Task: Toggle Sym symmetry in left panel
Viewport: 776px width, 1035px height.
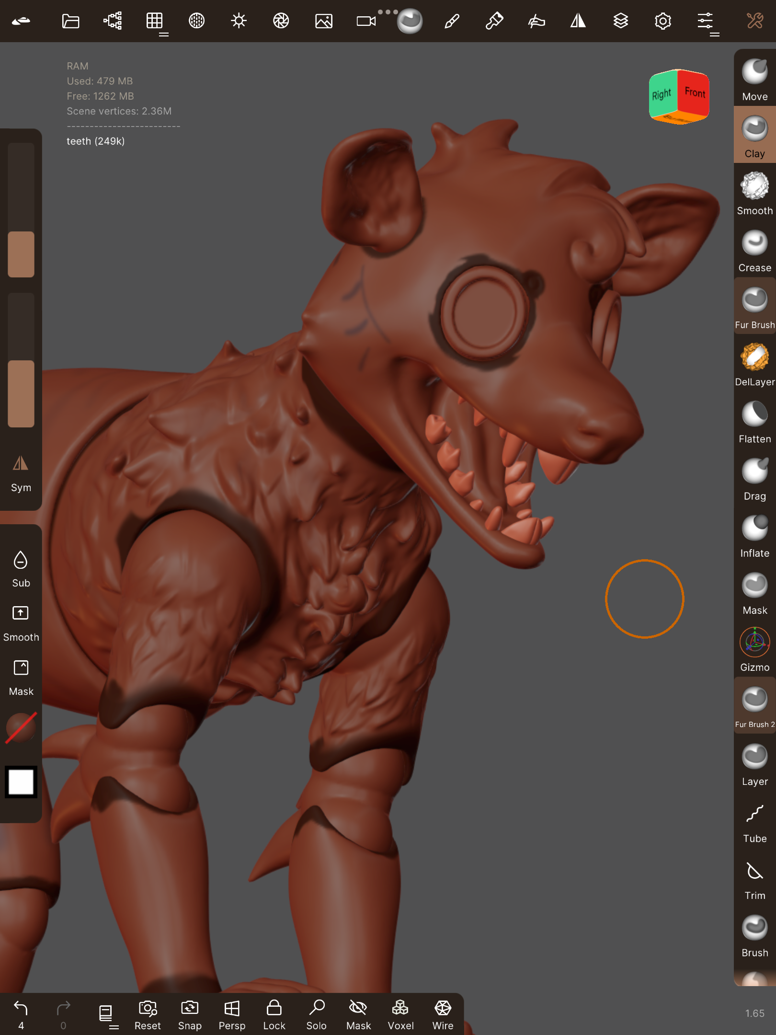Action: click(21, 473)
